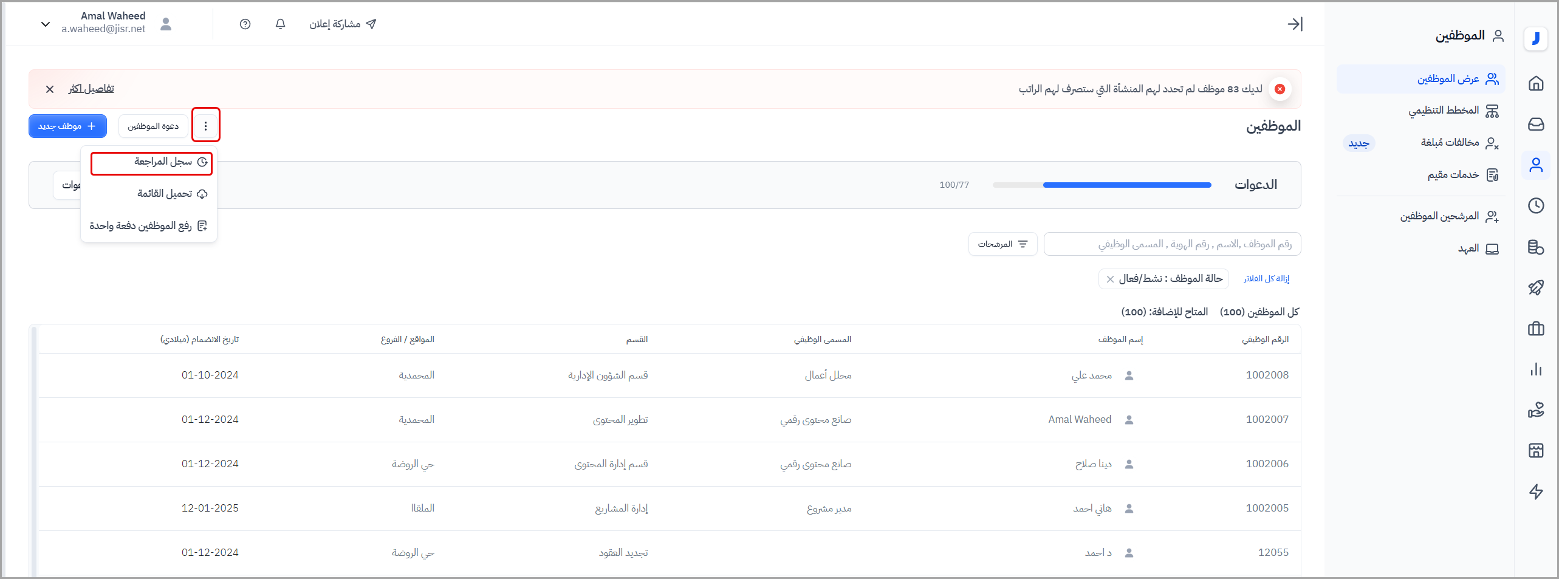
Task: Click the تفاصيل أكثر link in alert
Action: [91, 89]
